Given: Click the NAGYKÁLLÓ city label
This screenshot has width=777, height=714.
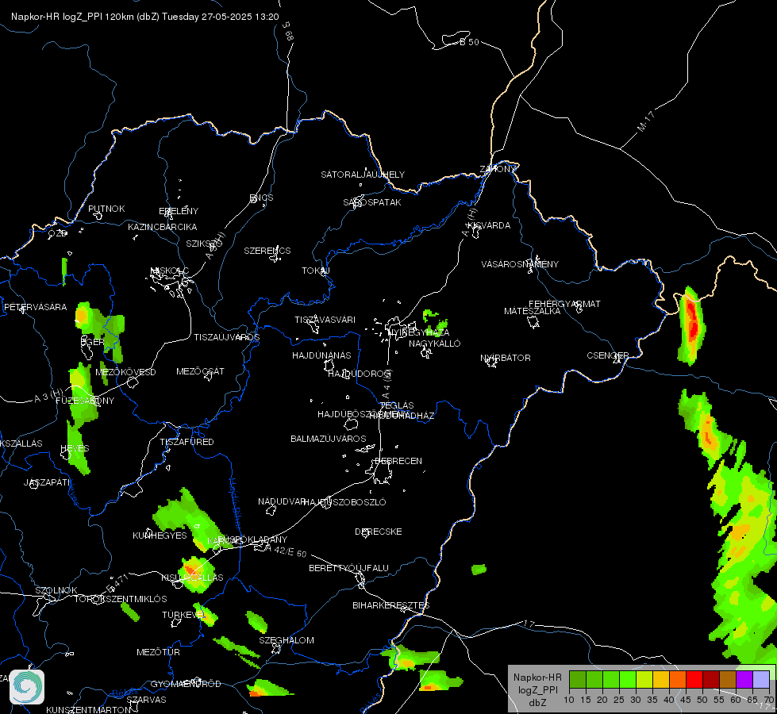Looking at the screenshot, I should pos(435,344).
